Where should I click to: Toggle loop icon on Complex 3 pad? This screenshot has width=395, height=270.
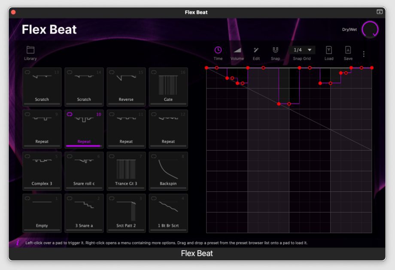[x=27, y=156]
